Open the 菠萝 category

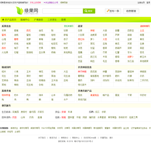tap(29, 39)
